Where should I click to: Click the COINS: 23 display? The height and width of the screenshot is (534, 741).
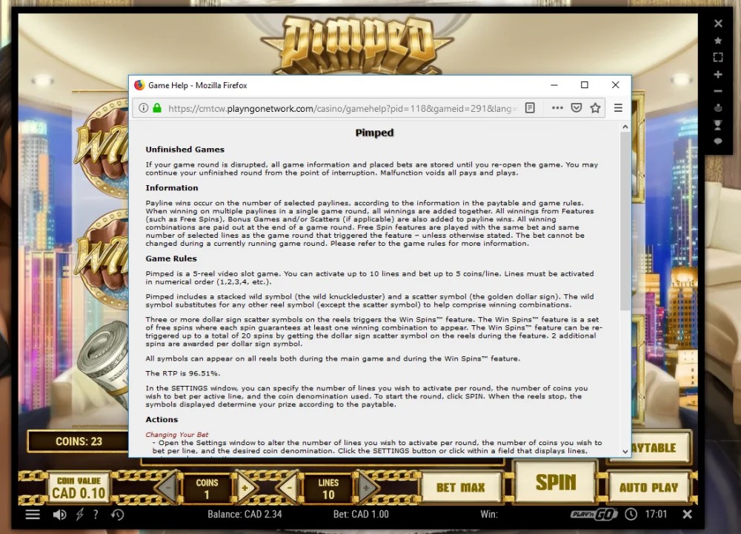click(79, 441)
